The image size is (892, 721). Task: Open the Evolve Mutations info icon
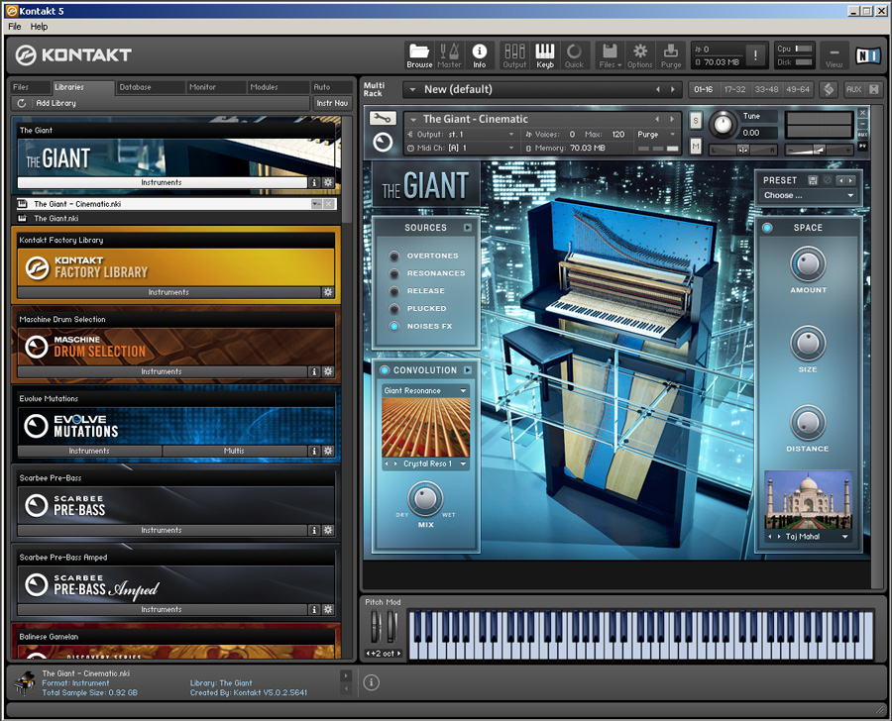click(x=313, y=451)
